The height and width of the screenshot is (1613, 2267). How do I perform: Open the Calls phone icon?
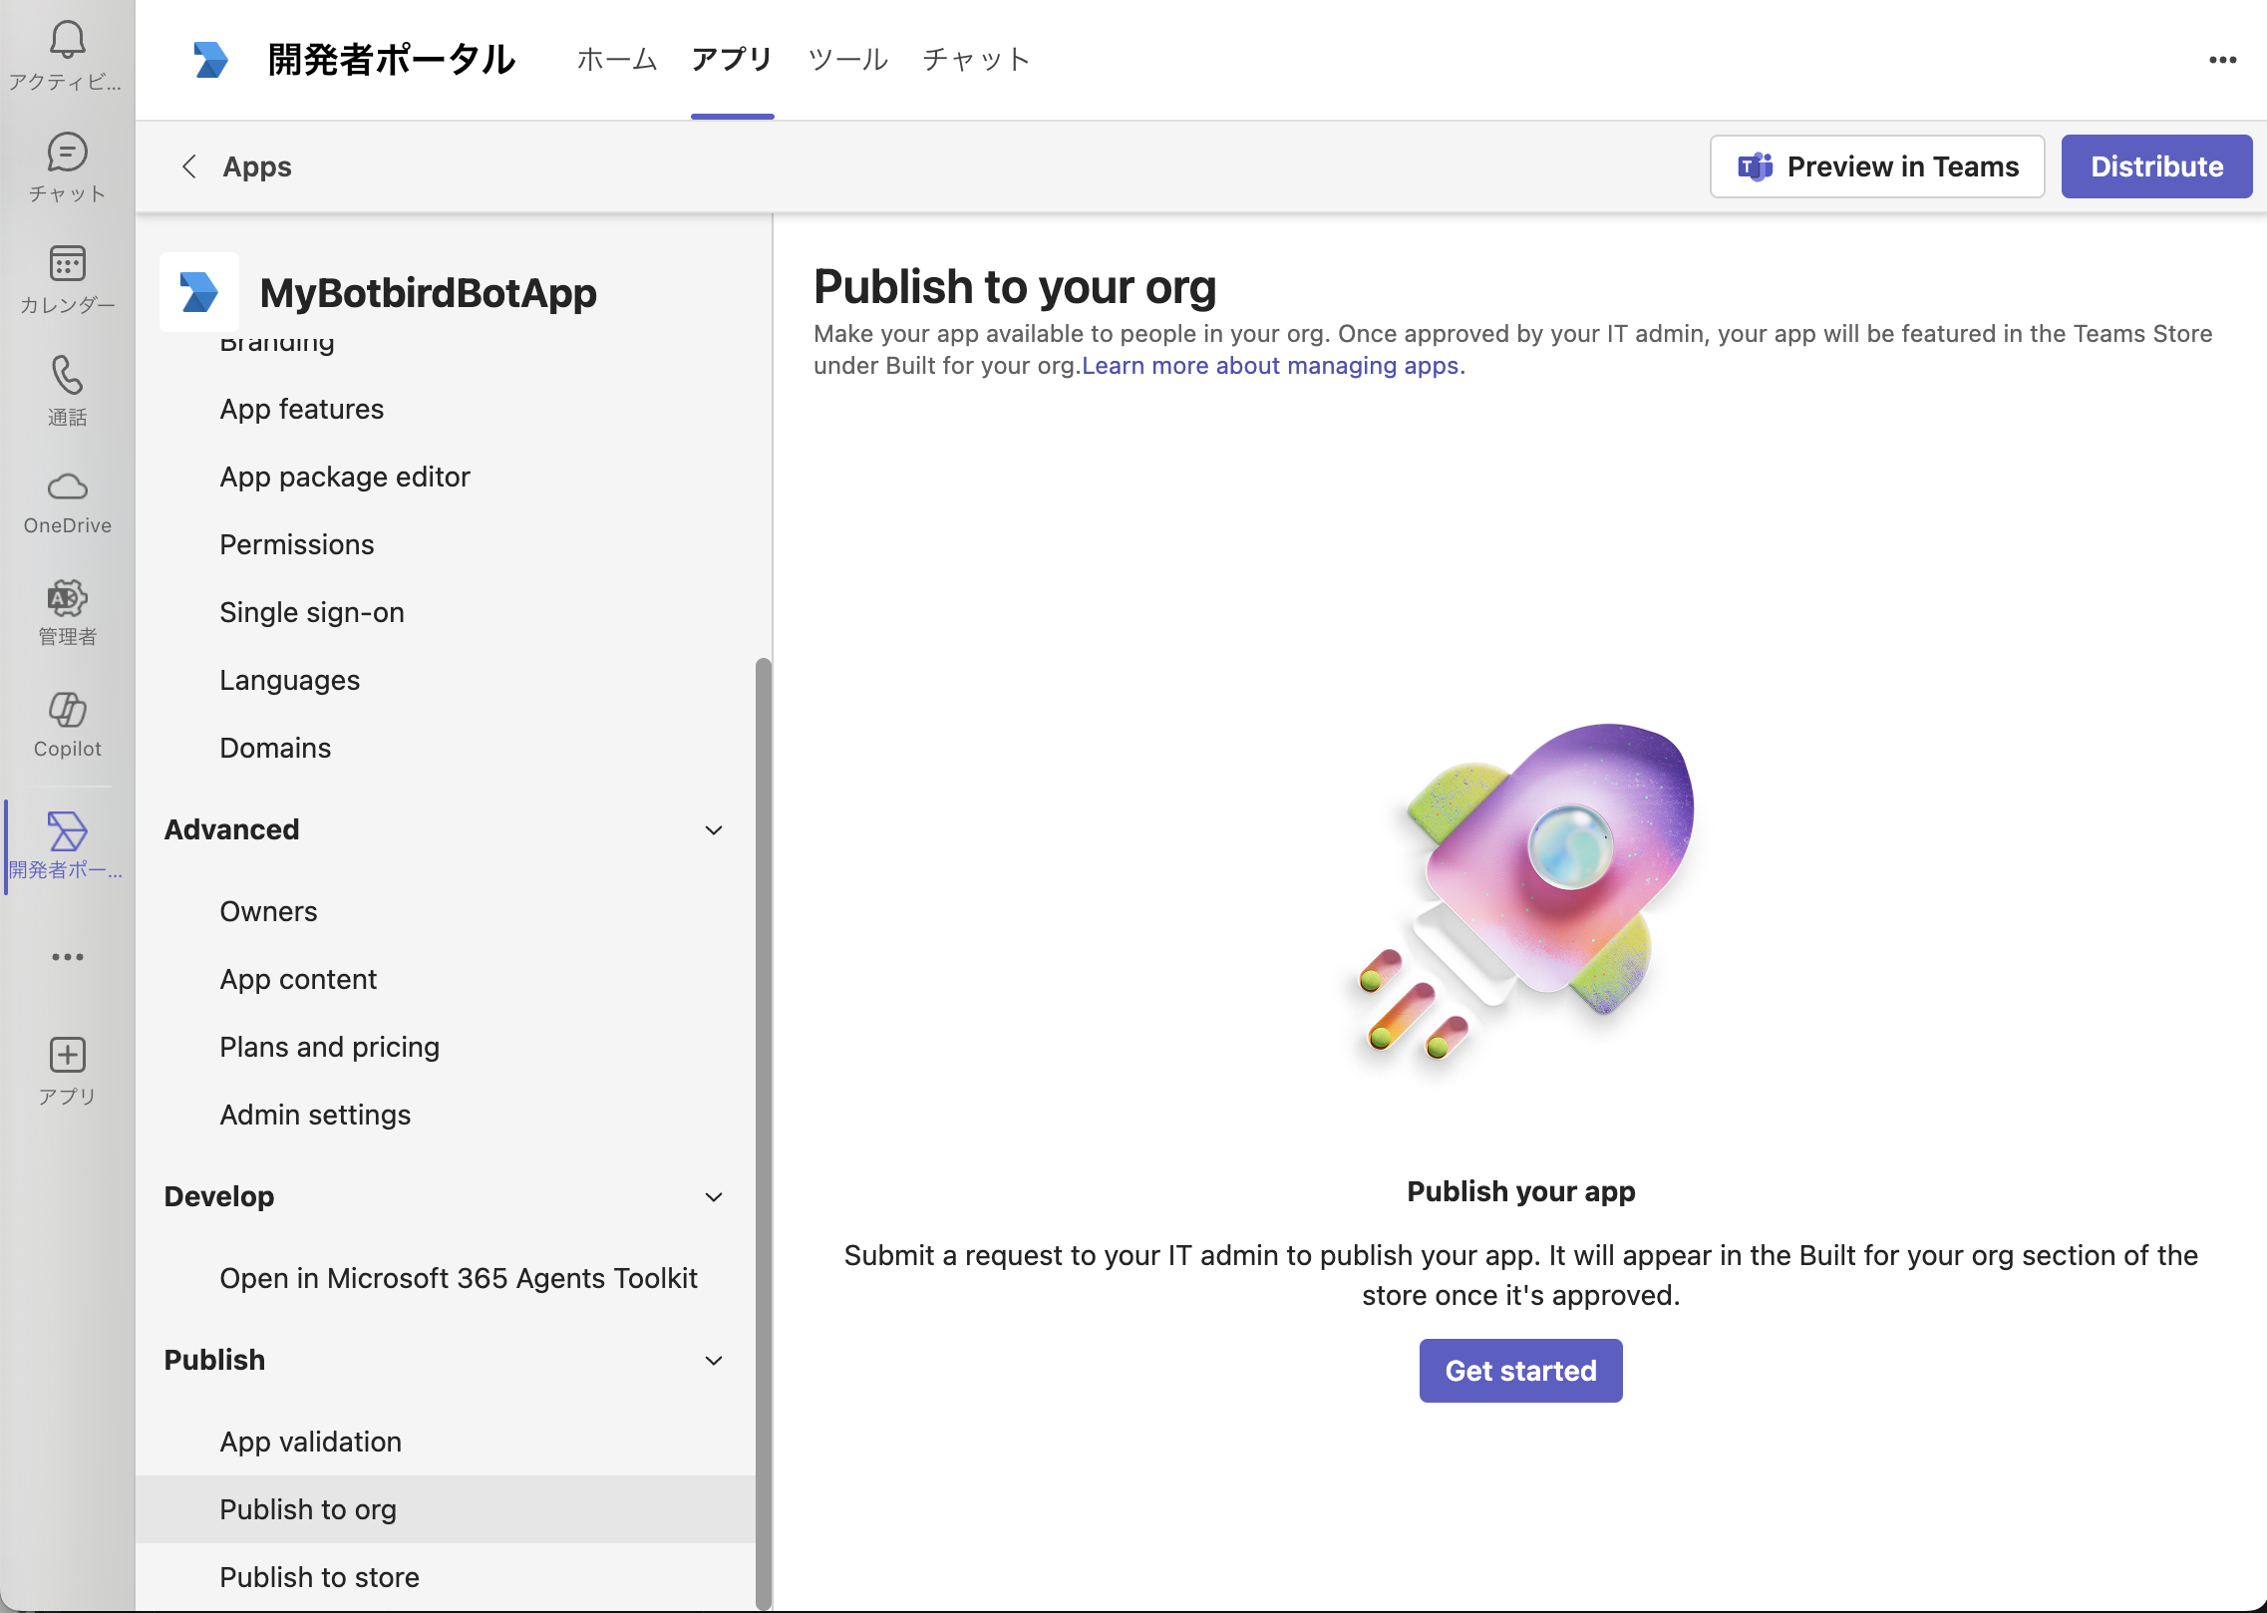(x=67, y=376)
